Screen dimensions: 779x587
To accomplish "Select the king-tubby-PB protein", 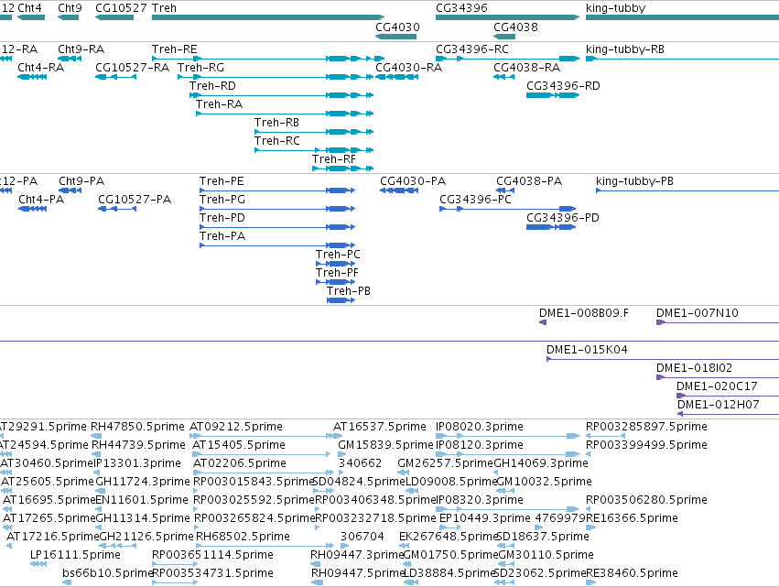I will [x=687, y=190].
